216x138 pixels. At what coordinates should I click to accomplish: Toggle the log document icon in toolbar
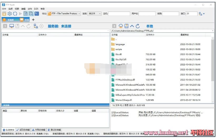(26, 14)
